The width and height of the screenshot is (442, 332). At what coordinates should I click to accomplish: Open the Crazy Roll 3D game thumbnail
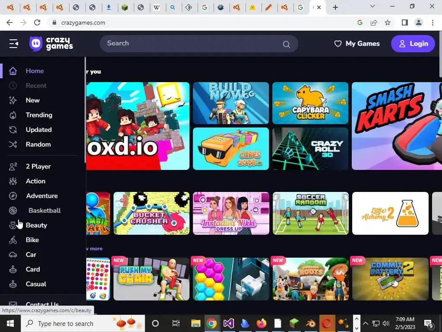(310, 149)
